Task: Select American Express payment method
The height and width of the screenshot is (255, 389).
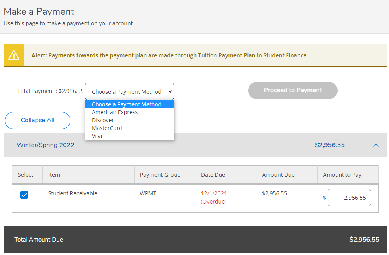Action: pos(114,112)
